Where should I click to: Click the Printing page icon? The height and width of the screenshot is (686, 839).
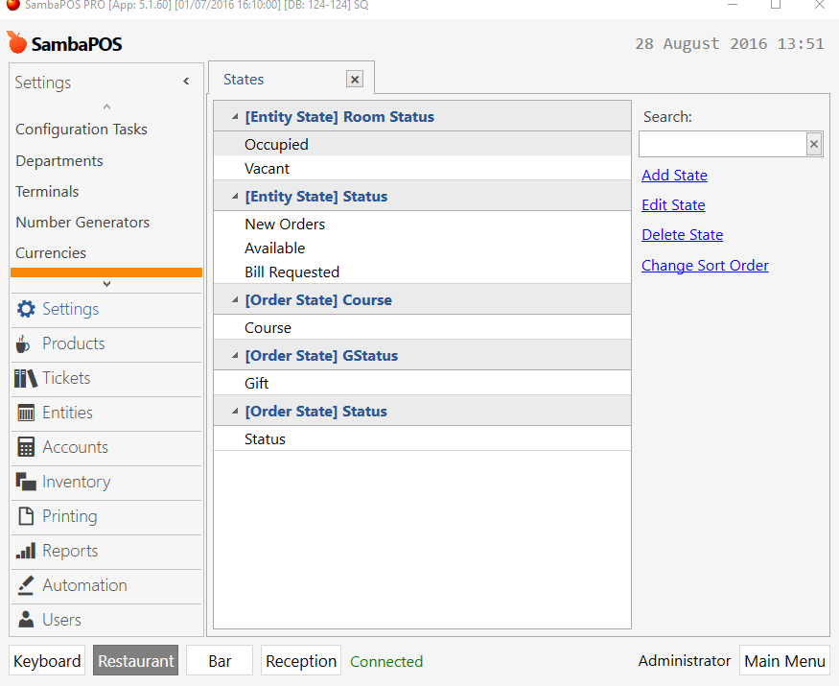tap(26, 516)
